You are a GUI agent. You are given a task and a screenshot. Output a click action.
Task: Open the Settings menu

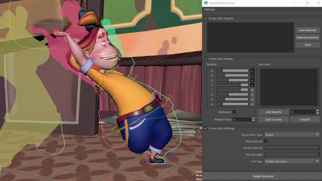point(209,9)
